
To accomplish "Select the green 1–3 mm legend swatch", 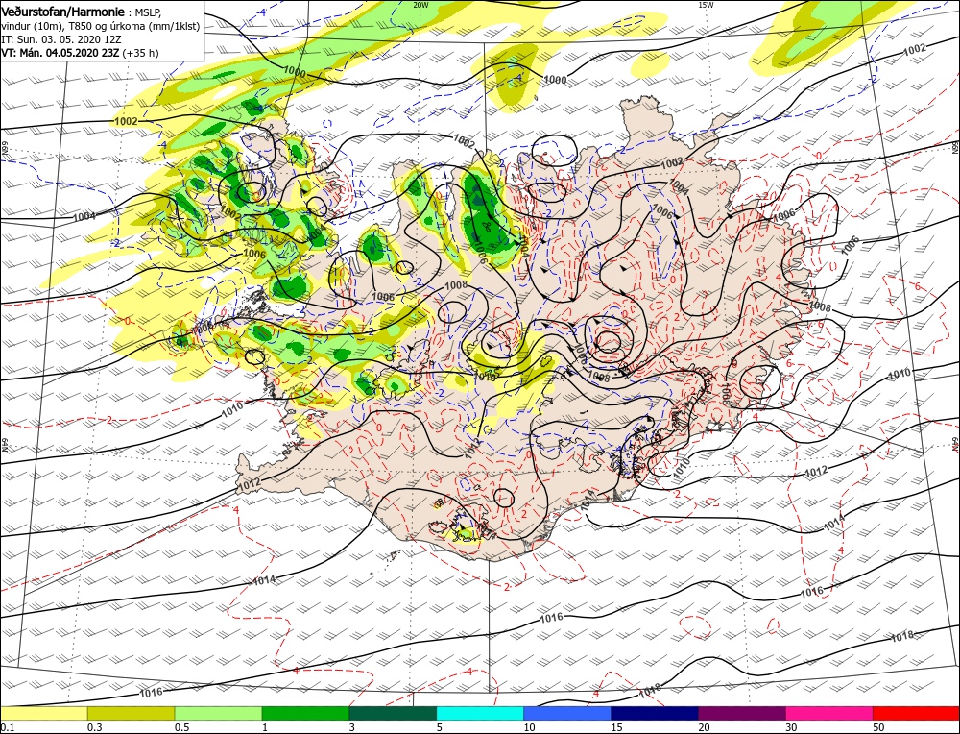I will tap(305, 713).
